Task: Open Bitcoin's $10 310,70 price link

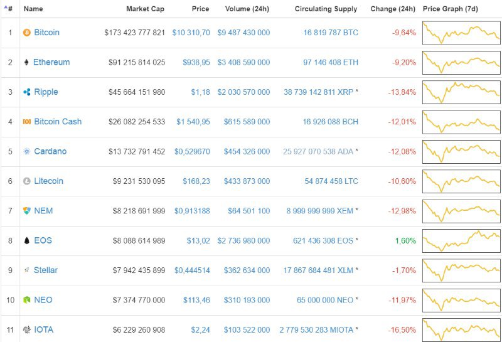Action: pos(191,33)
